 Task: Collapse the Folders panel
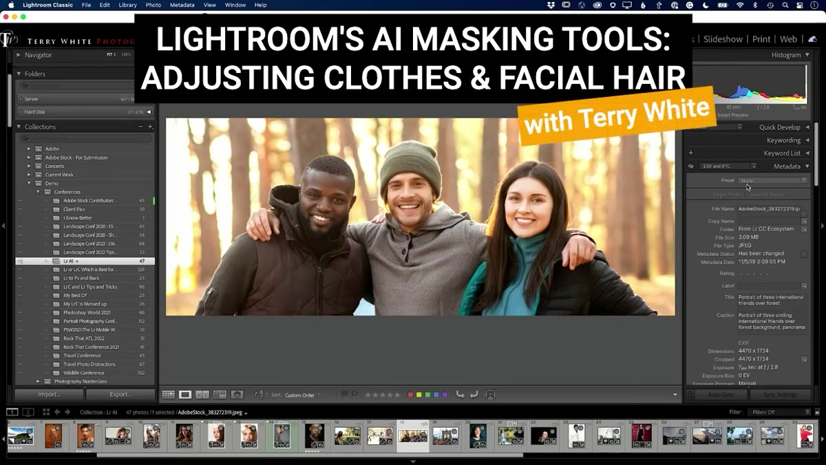(x=19, y=74)
